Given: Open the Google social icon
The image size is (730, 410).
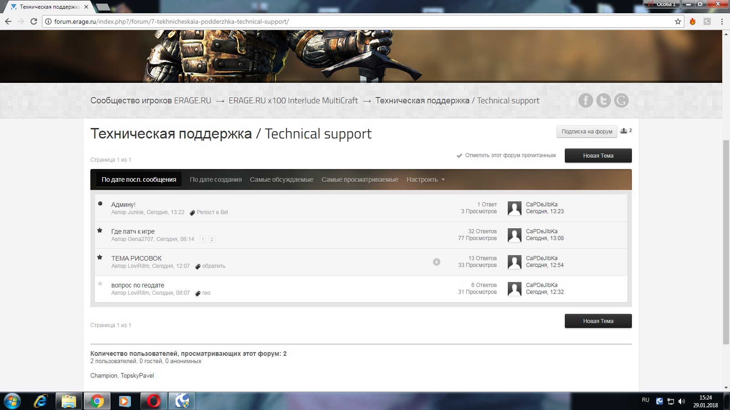Looking at the screenshot, I should (621, 101).
